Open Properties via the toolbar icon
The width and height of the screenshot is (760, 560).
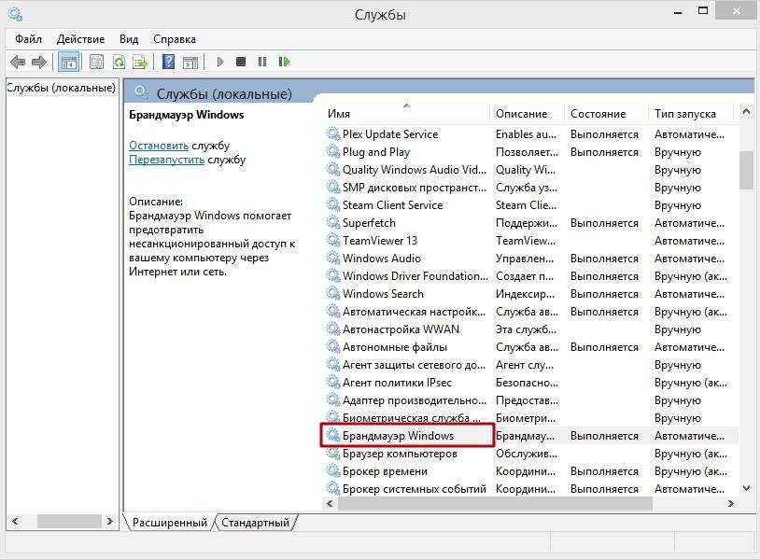[96, 63]
